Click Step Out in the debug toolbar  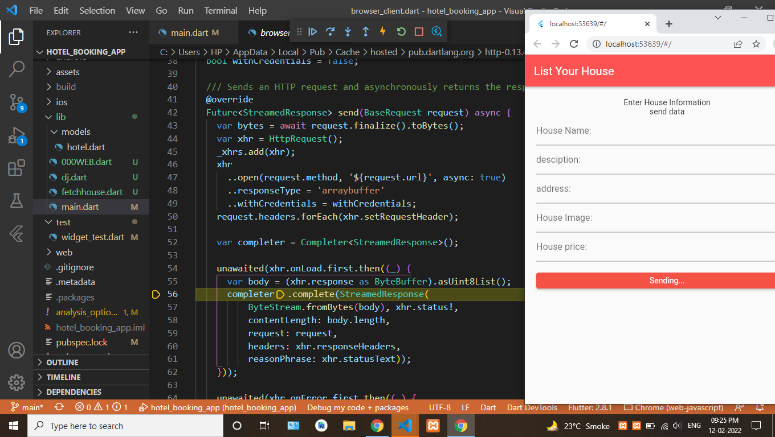365,32
